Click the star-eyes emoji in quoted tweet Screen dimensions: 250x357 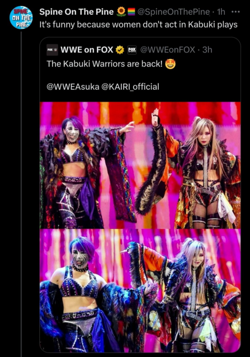170,64
